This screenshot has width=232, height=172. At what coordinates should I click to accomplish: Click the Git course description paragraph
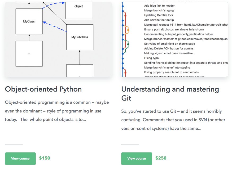pyautogui.click(x=172, y=120)
